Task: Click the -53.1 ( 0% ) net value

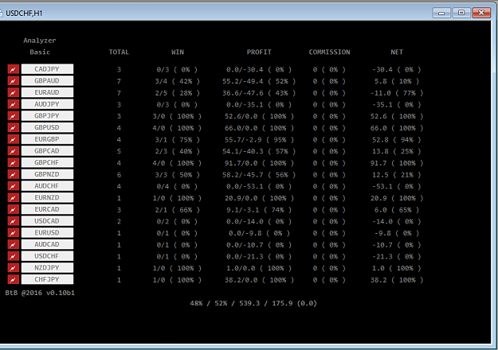Action: pyautogui.click(x=397, y=186)
